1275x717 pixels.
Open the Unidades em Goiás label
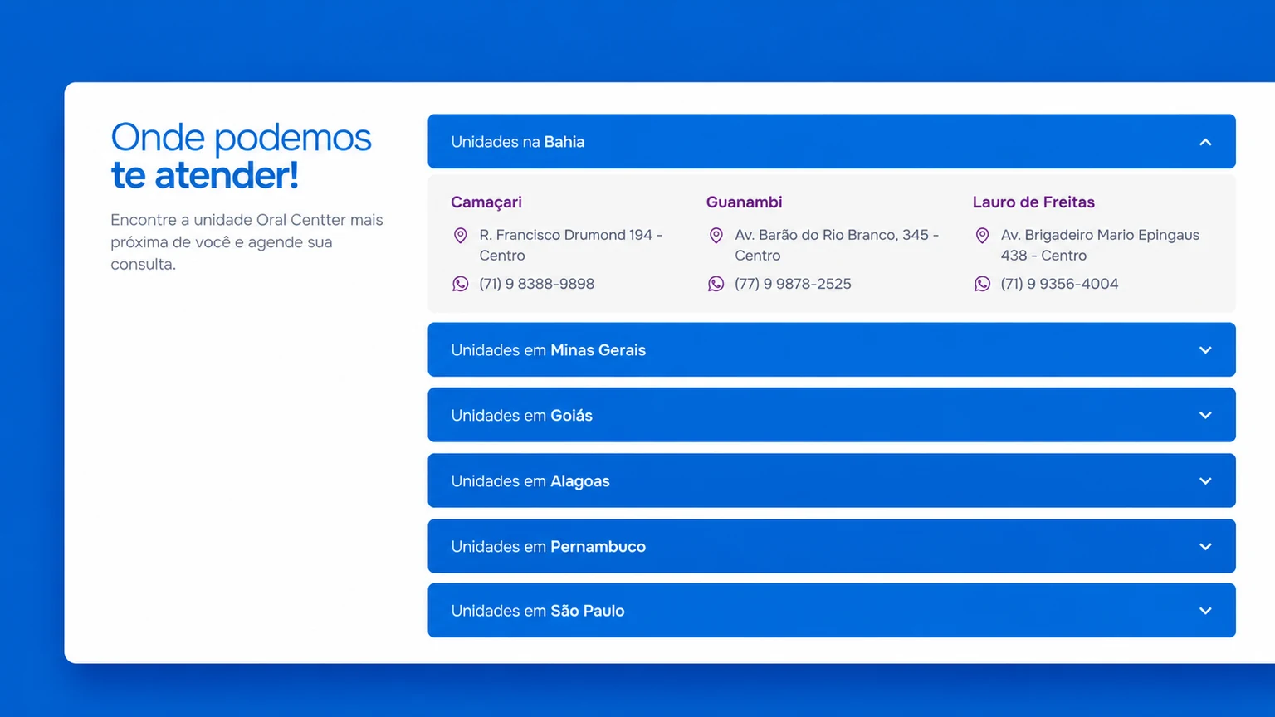(522, 415)
